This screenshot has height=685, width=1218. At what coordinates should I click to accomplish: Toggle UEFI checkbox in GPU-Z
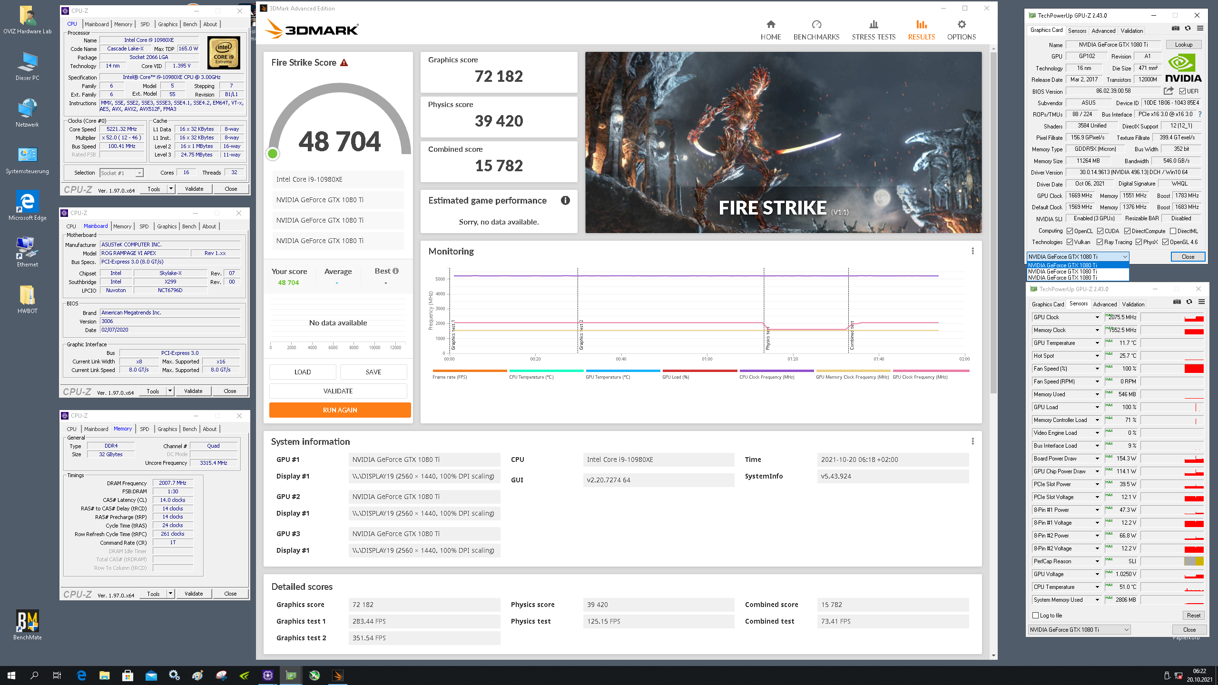coord(1182,91)
